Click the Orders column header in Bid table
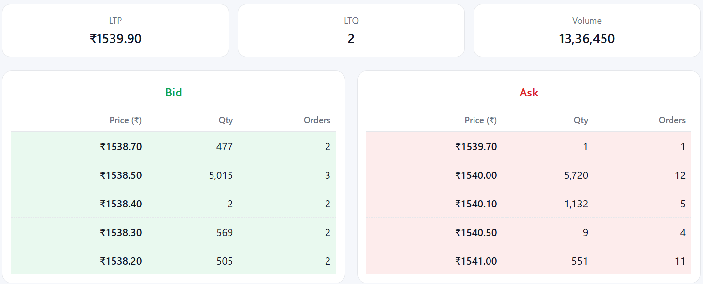 [x=317, y=120]
